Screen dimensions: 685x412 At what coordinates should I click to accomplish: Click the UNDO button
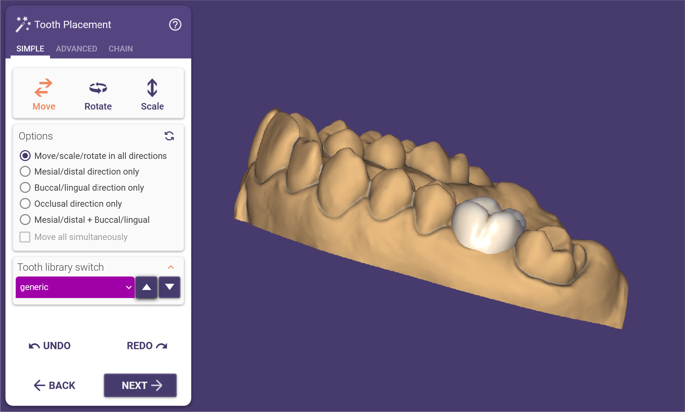[50, 346]
